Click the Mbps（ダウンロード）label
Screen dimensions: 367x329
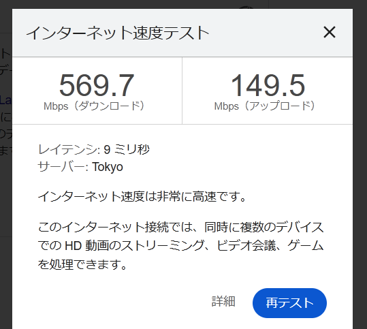[94, 106]
